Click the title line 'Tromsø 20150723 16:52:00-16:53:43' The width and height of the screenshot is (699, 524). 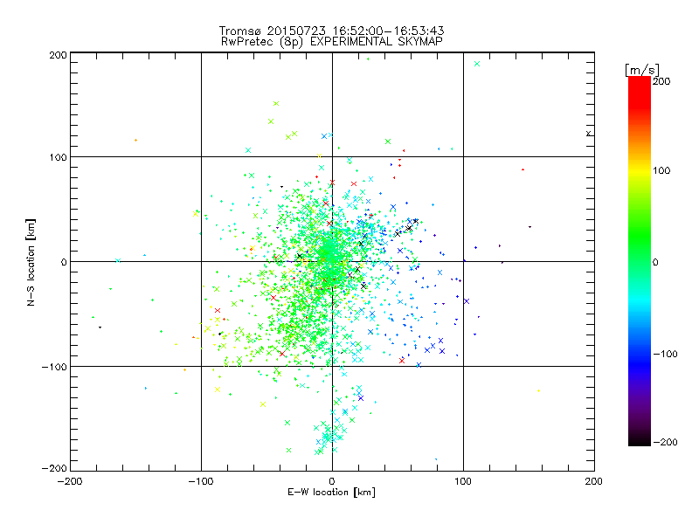331,31
